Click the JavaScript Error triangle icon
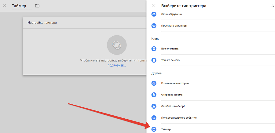This screenshot has width=275, height=133. 154,106
